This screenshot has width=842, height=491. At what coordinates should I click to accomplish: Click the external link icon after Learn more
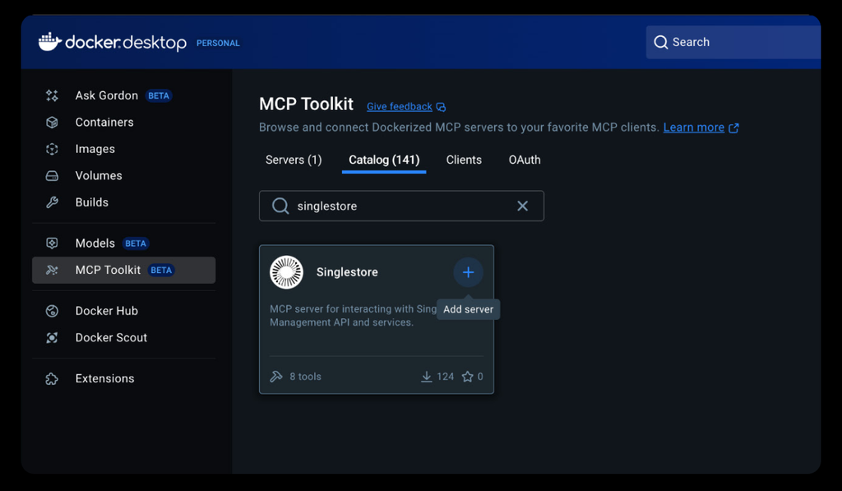tap(733, 127)
